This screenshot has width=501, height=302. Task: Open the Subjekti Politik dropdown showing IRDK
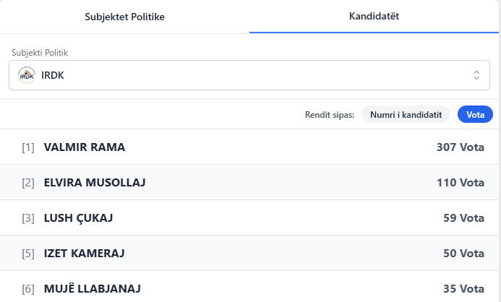pos(249,75)
